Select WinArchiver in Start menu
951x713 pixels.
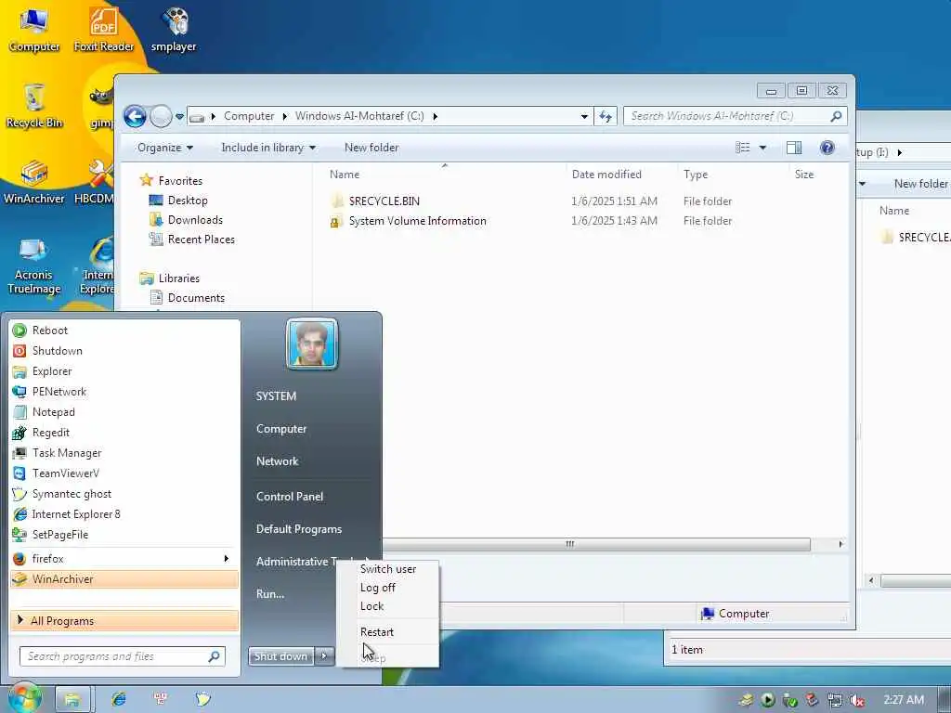click(x=124, y=579)
